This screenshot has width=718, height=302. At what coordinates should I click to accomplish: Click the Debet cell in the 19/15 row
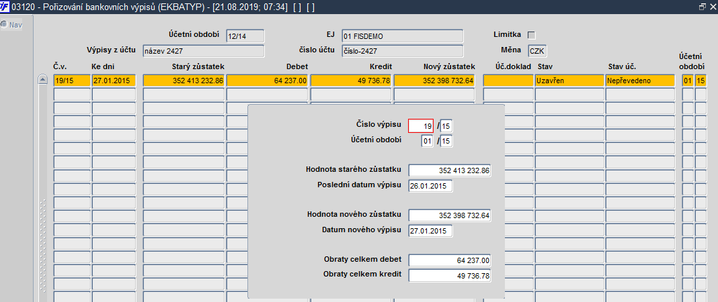[267, 81]
